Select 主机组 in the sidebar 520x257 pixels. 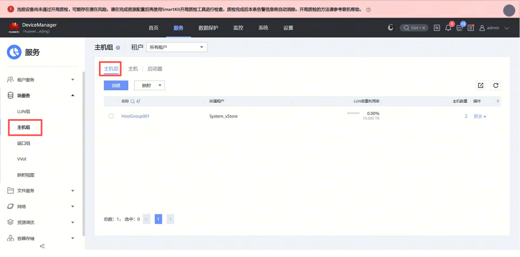tap(24, 127)
